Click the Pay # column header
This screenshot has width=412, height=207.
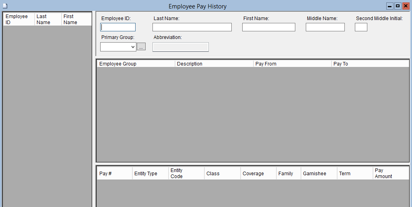pos(114,174)
